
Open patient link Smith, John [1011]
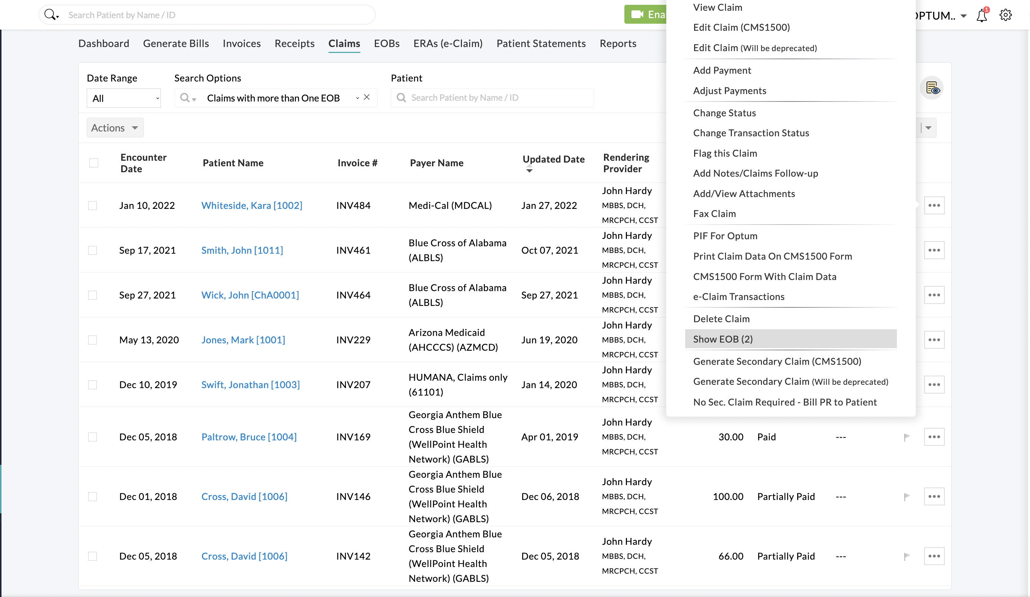pos(242,250)
